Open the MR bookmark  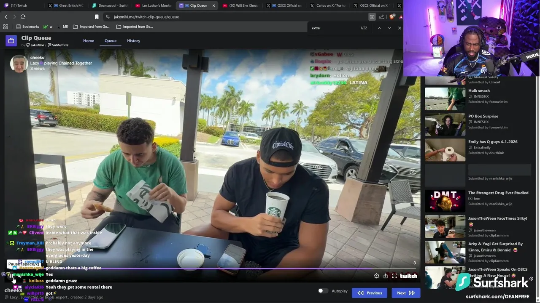[63, 27]
